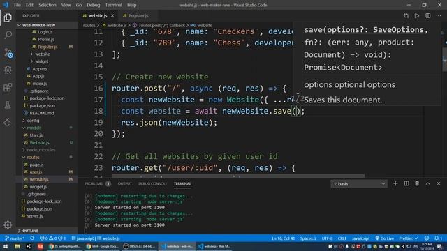
Task: Change CRLF line ending in status bar
Action: [x=342, y=238]
